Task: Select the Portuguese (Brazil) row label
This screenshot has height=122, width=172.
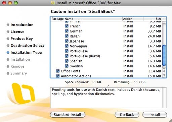Action: pyautogui.click(x=85, y=56)
